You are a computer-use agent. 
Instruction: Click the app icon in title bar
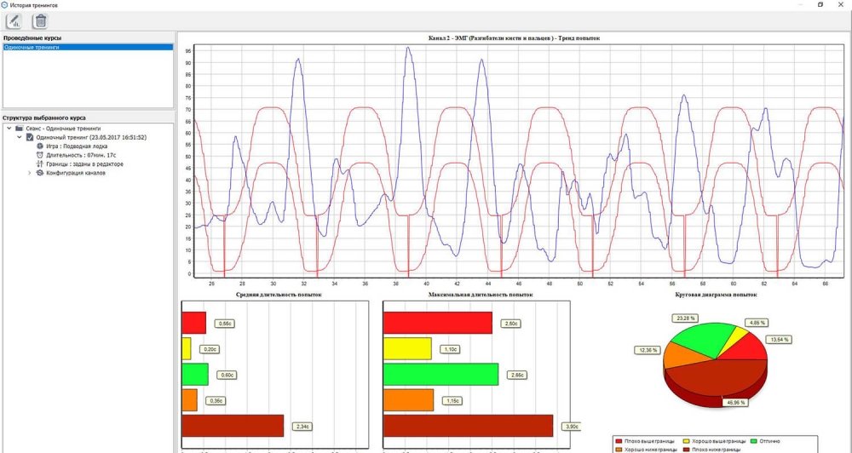pyautogui.click(x=5, y=5)
